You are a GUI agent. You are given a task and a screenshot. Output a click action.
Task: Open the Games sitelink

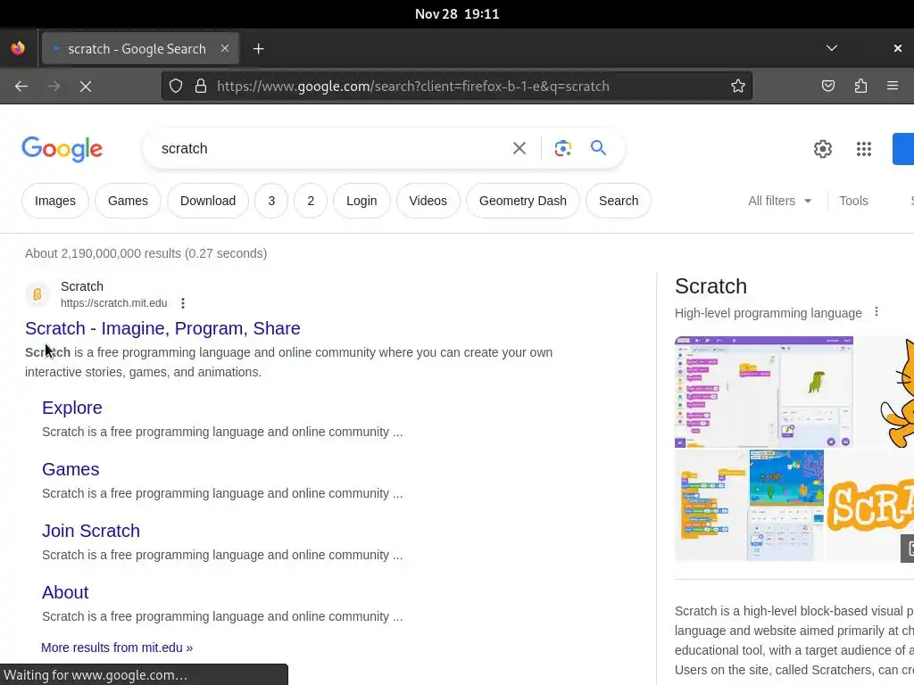pos(71,469)
